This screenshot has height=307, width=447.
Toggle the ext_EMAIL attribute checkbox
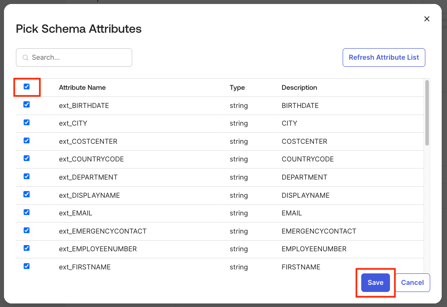27,212
